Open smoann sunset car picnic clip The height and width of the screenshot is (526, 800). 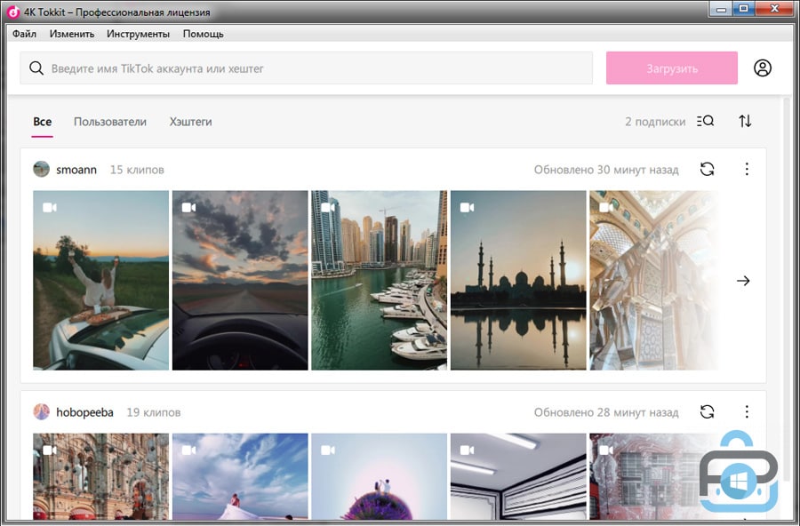click(x=101, y=280)
